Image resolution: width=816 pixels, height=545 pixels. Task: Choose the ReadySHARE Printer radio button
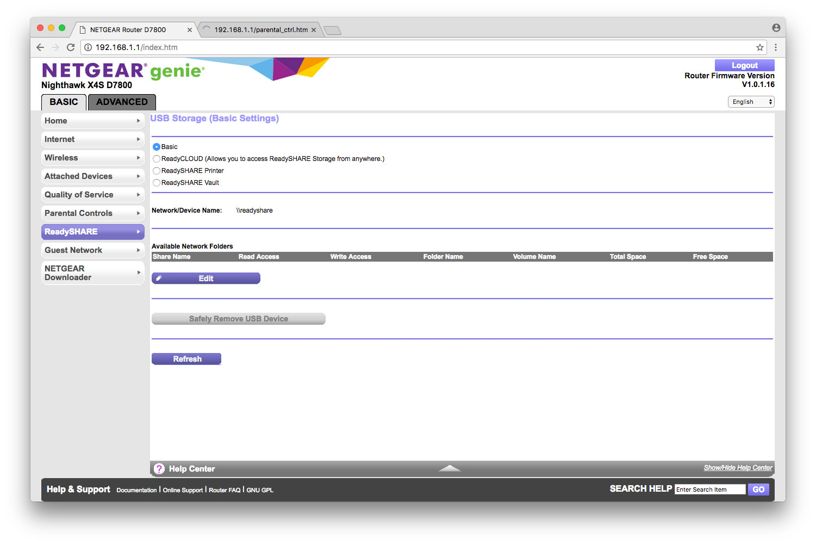157,171
